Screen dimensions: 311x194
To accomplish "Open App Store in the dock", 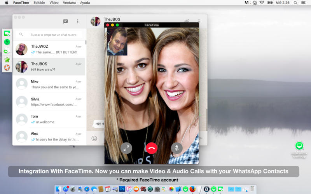I will tap(66, 189).
